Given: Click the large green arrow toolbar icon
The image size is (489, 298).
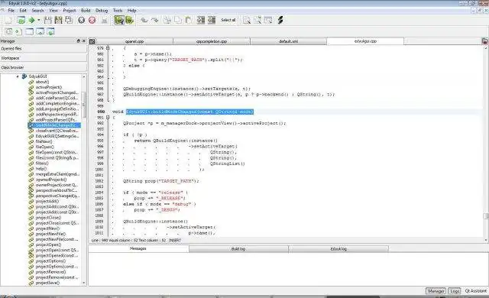Looking at the screenshot, I should [31, 21].
